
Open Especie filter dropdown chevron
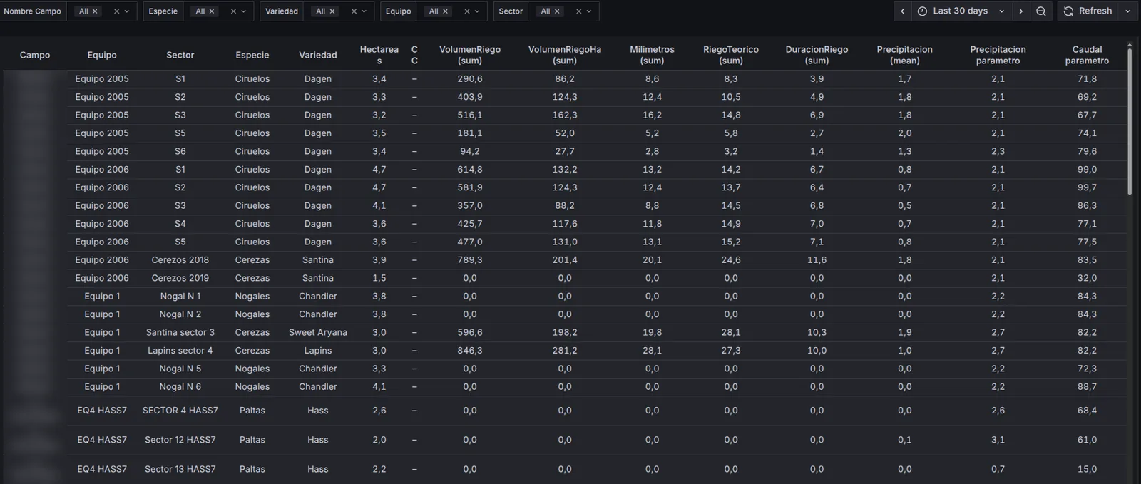click(244, 11)
